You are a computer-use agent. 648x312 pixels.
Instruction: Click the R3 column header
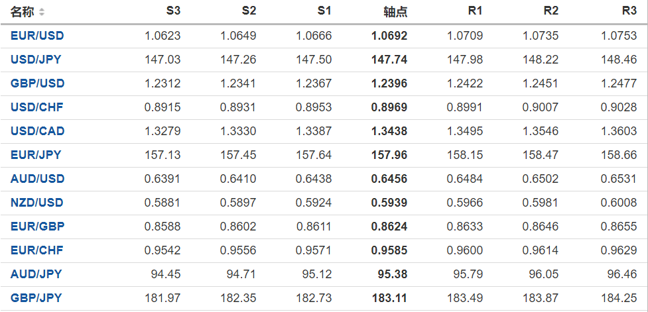[629, 12]
